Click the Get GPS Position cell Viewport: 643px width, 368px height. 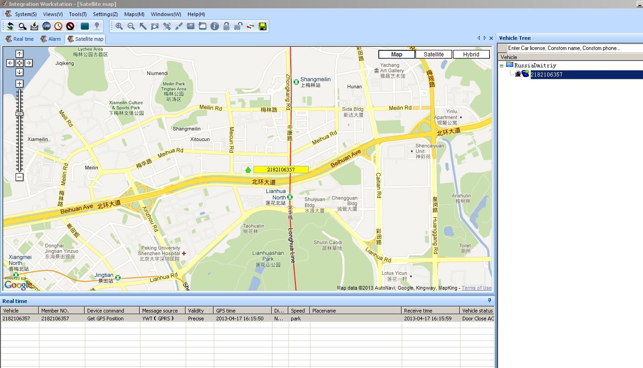[x=112, y=318]
